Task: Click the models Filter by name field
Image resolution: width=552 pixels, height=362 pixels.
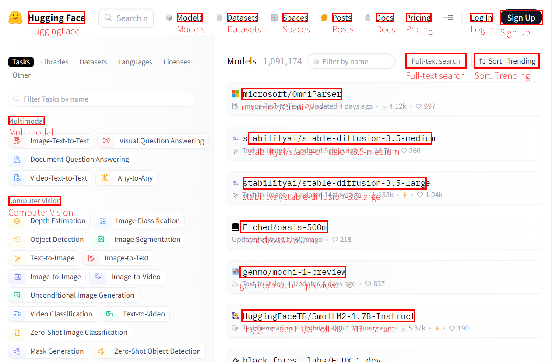Action: [351, 61]
